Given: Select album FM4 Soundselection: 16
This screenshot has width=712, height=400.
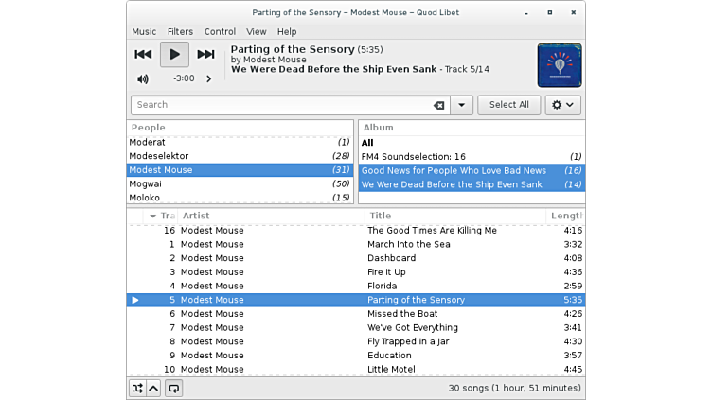Looking at the screenshot, I should [472, 157].
